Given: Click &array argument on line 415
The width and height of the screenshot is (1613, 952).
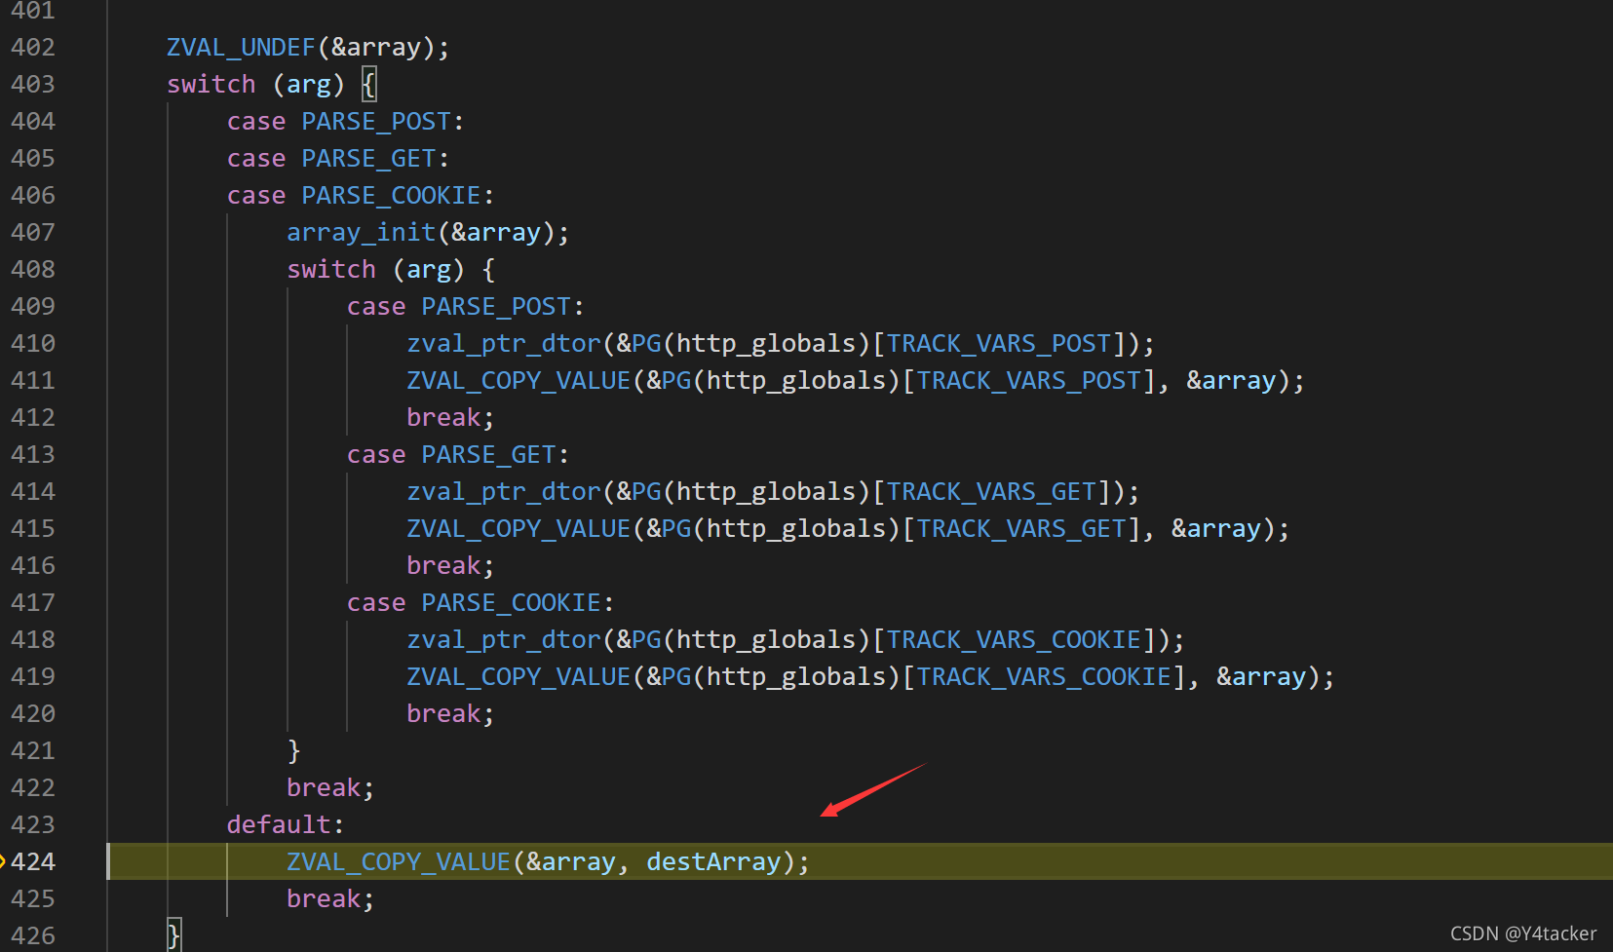Looking at the screenshot, I should (x=1216, y=528).
